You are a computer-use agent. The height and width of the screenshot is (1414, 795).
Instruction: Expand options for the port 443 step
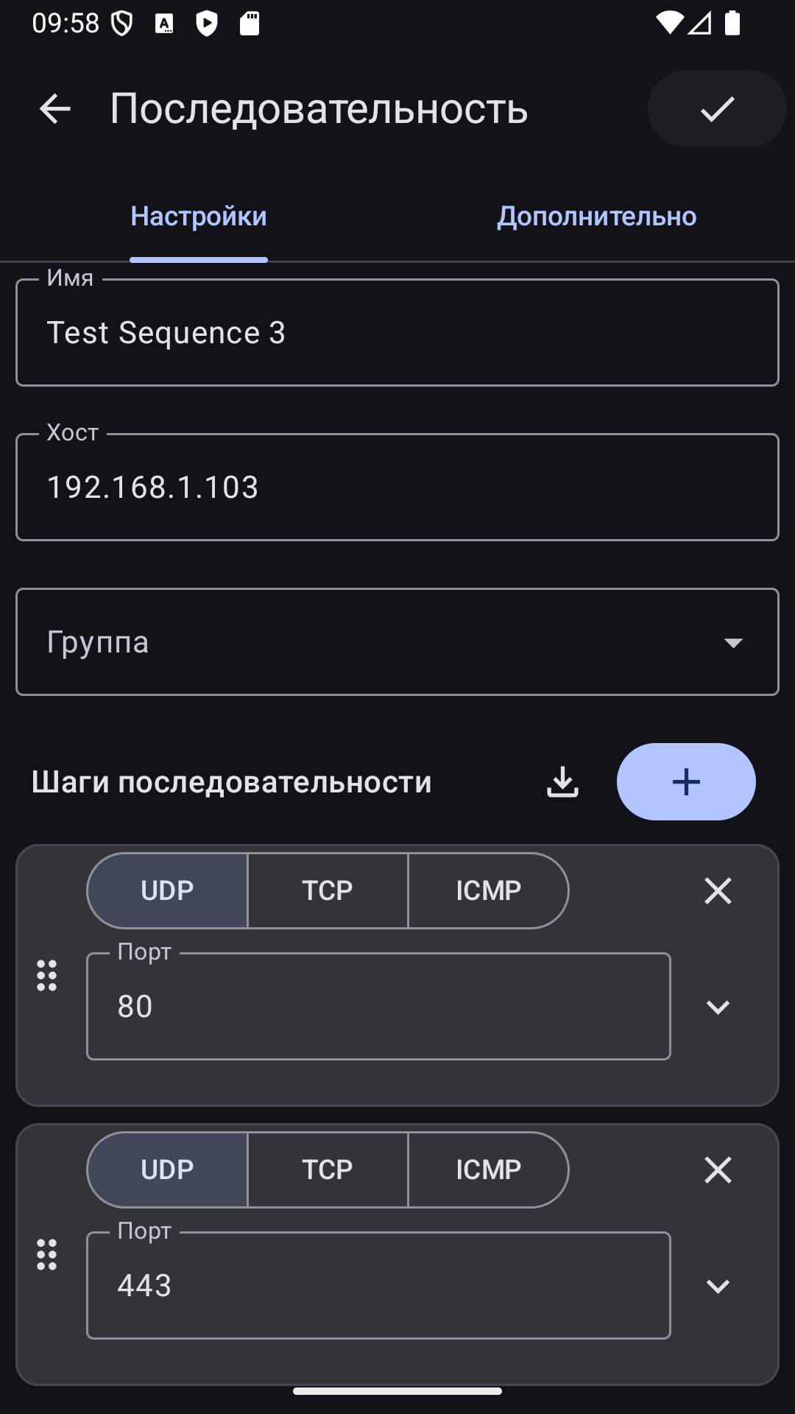click(717, 1287)
